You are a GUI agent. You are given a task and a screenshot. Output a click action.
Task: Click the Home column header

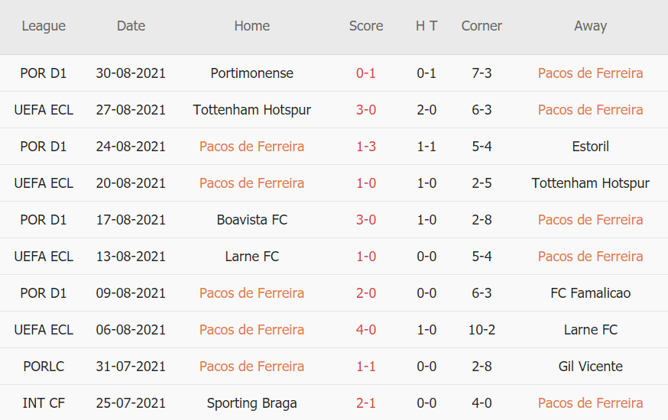pyautogui.click(x=252, y=26)
